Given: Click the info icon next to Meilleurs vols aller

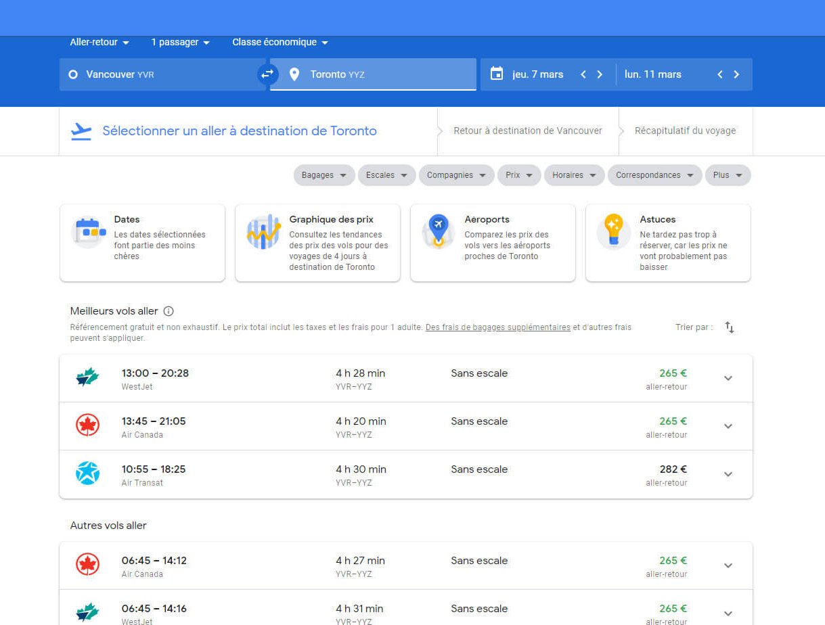Looking at the screenshot, I should 169,311.
